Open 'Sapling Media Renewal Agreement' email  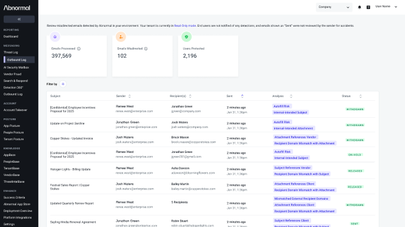click(73, 222)
